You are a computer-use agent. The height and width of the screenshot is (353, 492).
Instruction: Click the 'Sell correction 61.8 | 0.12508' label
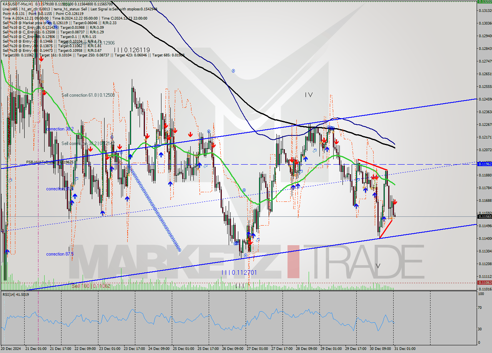pos(88,95)
